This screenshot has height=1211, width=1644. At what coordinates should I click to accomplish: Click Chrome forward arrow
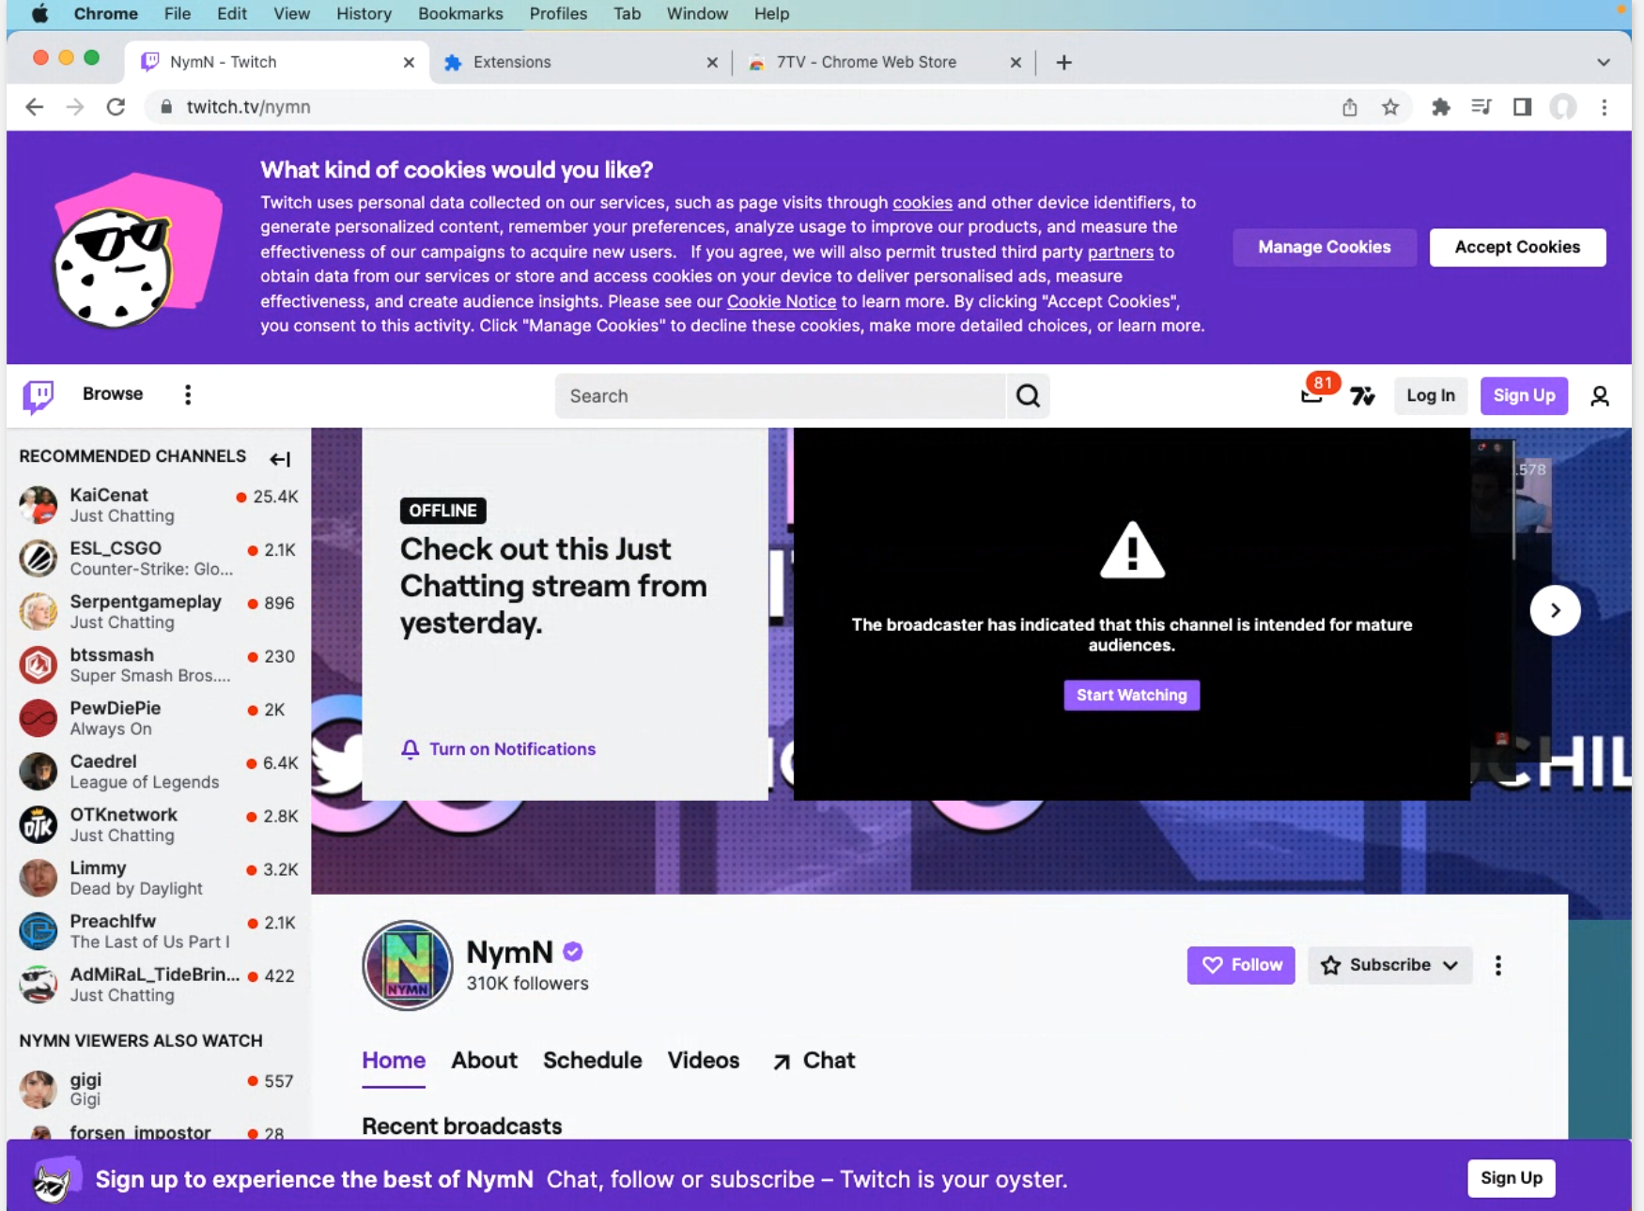point(75,107)
